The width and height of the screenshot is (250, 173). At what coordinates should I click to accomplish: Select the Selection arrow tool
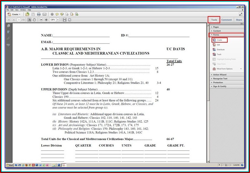29,20
